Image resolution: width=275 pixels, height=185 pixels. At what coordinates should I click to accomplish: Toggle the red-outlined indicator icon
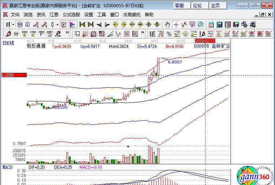click(64, 25)
